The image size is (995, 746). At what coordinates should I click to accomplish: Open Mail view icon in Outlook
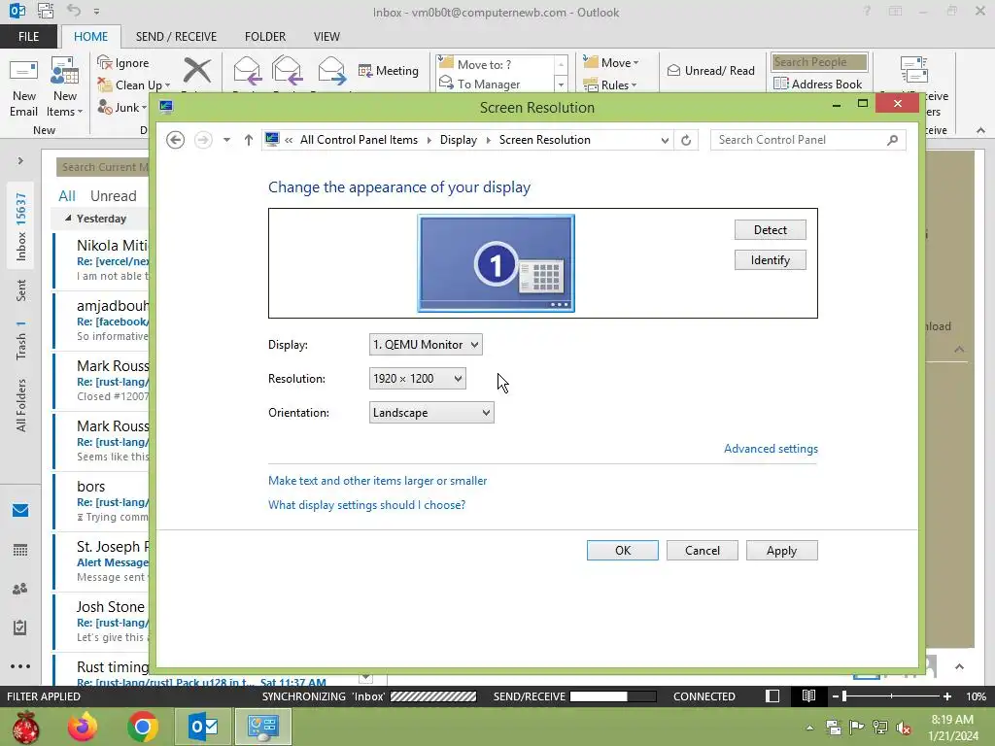[20, 511]
